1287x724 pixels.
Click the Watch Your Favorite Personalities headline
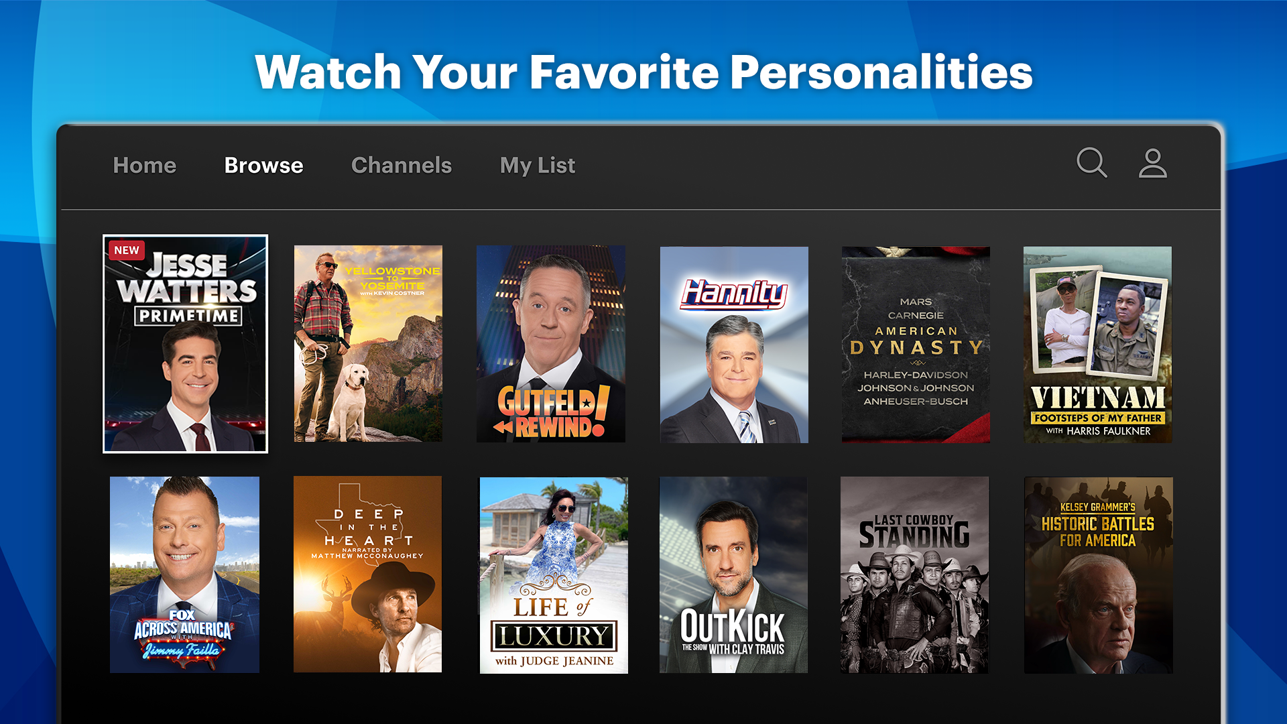pyautogui.click(x=643, y=72)
